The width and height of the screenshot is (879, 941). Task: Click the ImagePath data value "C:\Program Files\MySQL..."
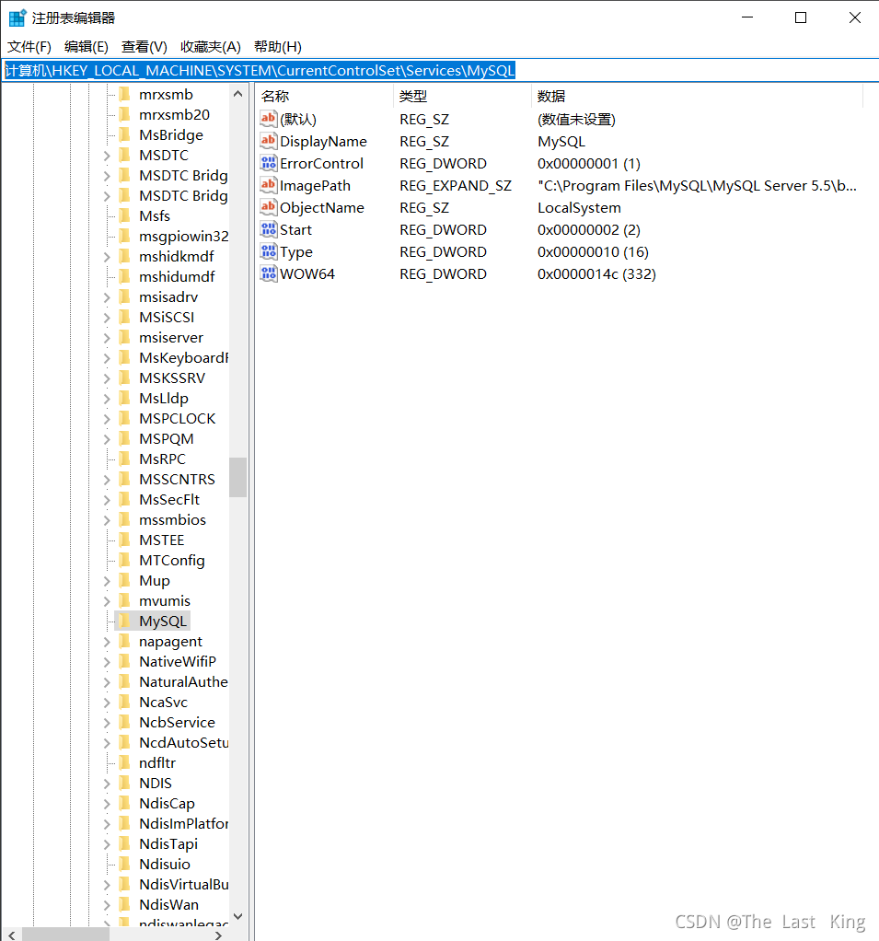click(697, 185)
